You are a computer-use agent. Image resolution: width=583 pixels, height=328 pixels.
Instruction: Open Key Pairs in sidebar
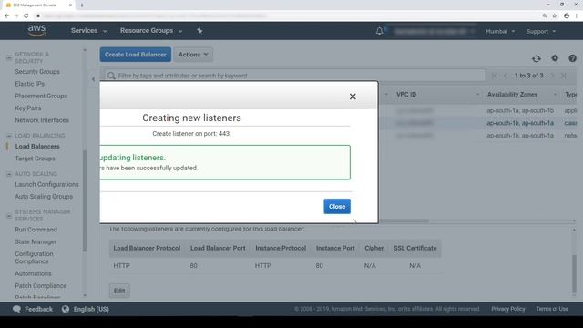28,108
